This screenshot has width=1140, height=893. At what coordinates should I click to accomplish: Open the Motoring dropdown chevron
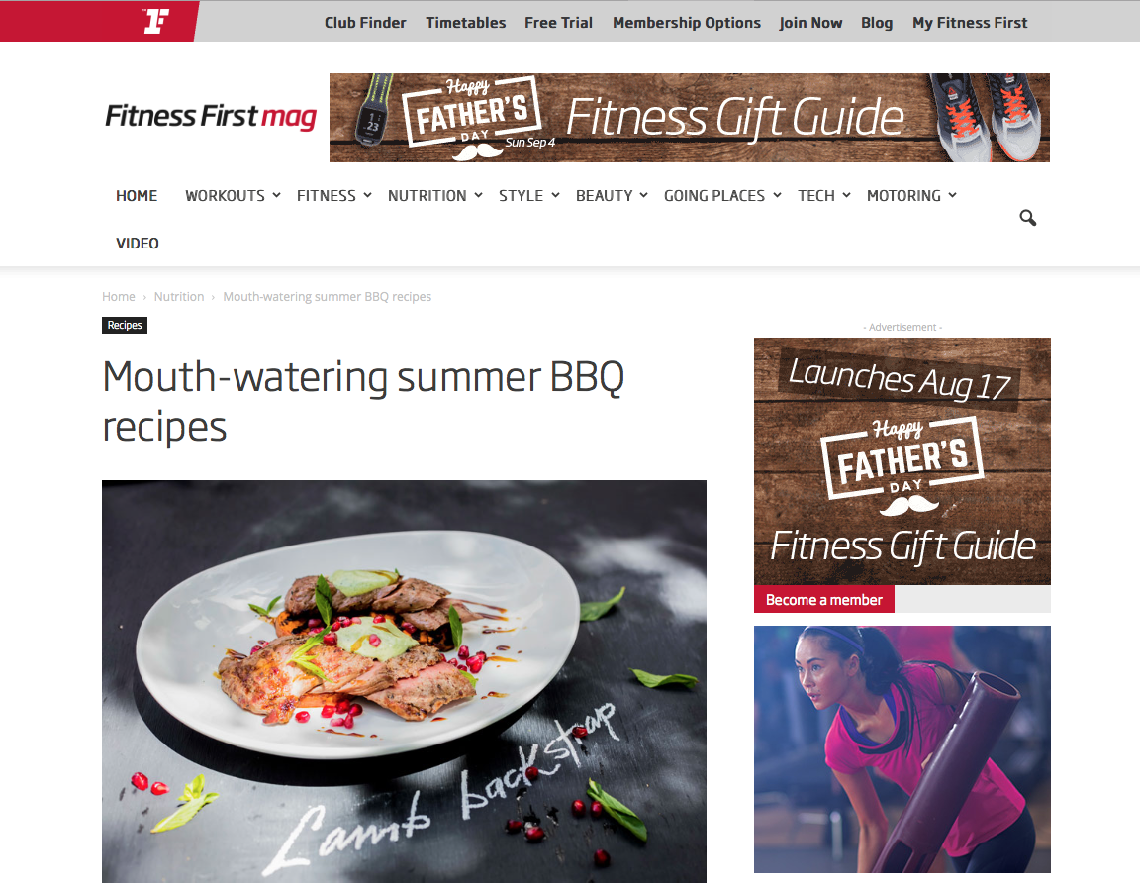tap(952, 196)
